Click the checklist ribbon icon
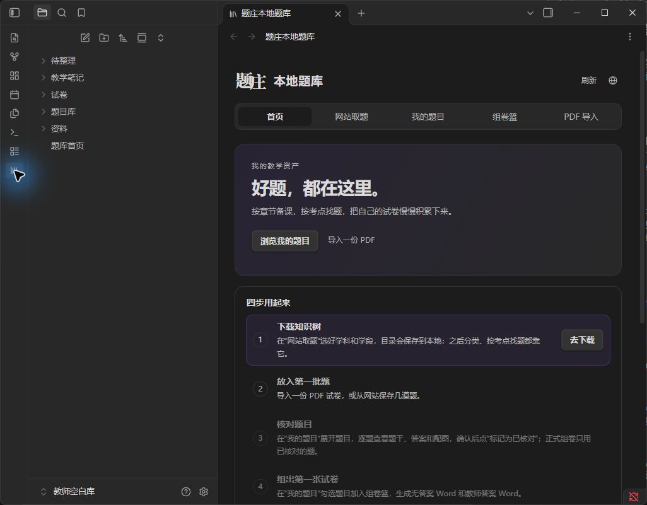Image resolution: width=647 pixels, height=505 pixels. (x=15, y=151)
